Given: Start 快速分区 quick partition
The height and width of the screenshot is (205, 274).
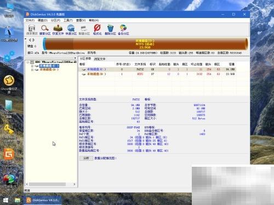Looking at the screenshot, I should [x=71, y=30].
